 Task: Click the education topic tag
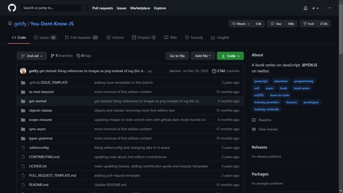[x=281, y=81]
